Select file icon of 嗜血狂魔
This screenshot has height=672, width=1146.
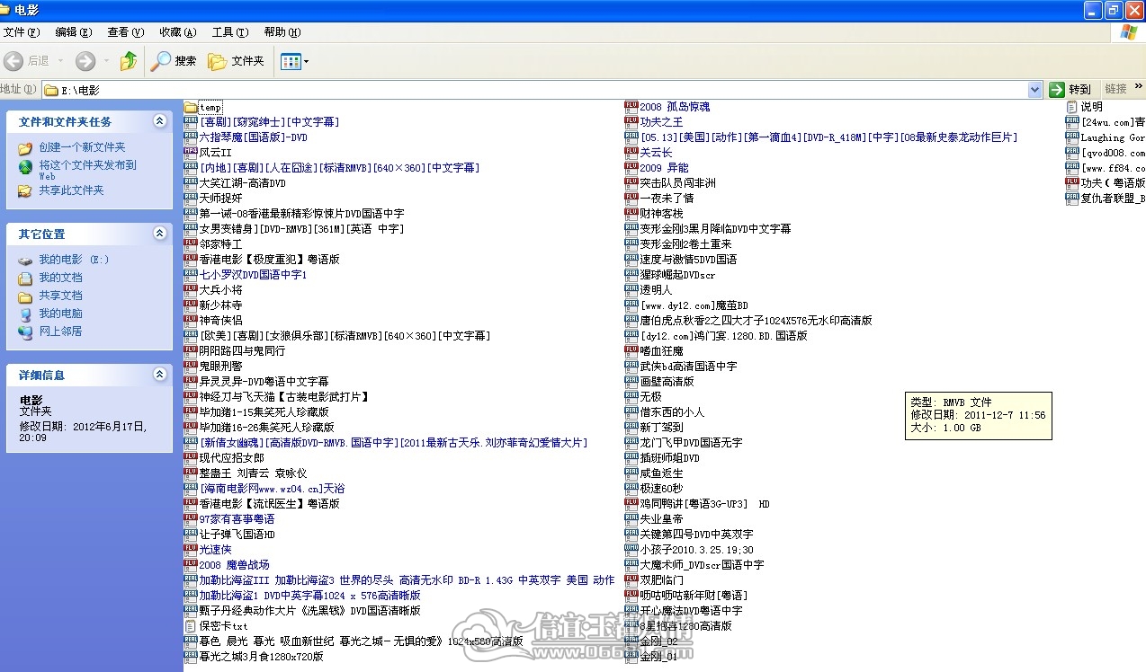[631, 351]
